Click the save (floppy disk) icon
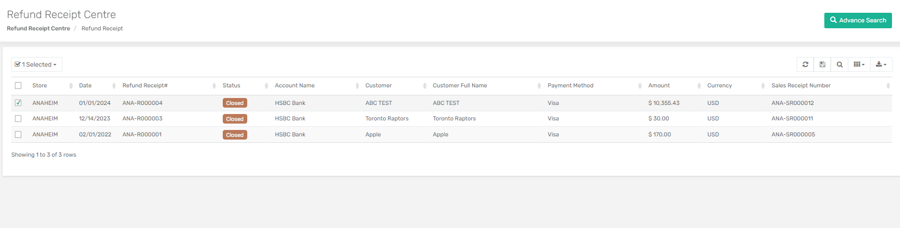This screenshot has width=900, height=228. (x=822, y=64)
